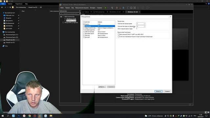This screenshot has height=118, width=210.
Task: Click the take snapshot clock icon
Action: coord(117,8)
